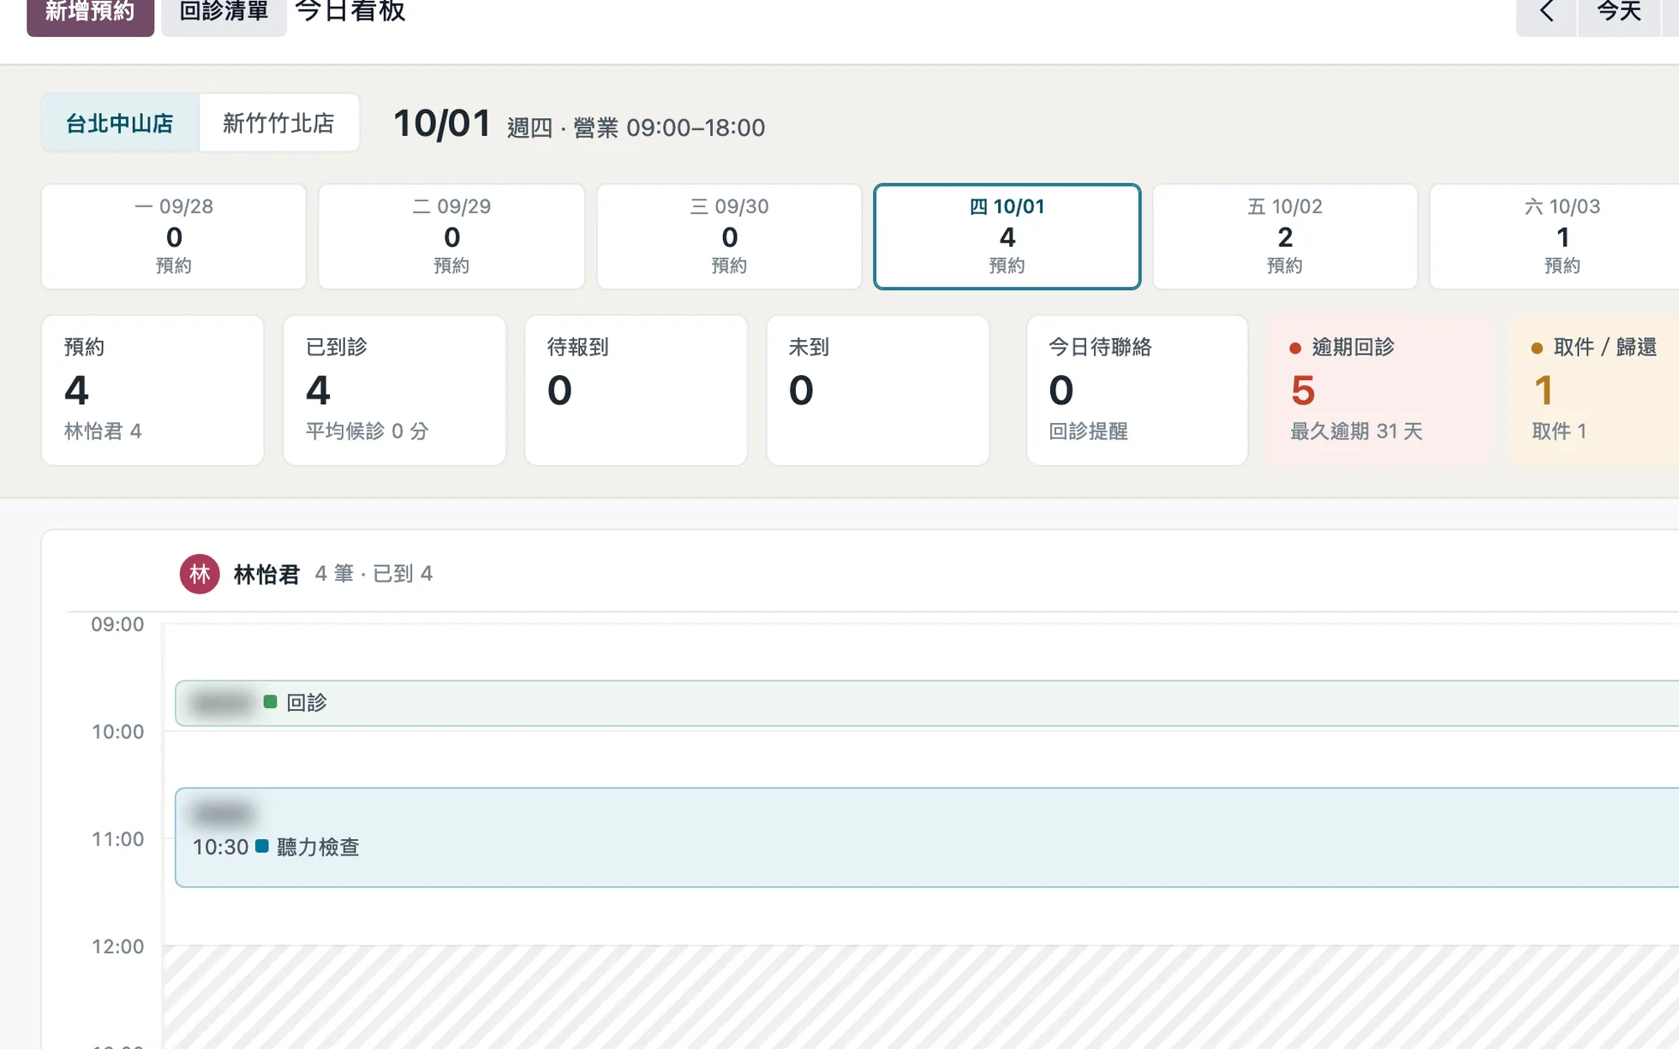Click the red dot beside 逾期回診
This screenshot has width=1679, height=1049.
[1295, 348]
